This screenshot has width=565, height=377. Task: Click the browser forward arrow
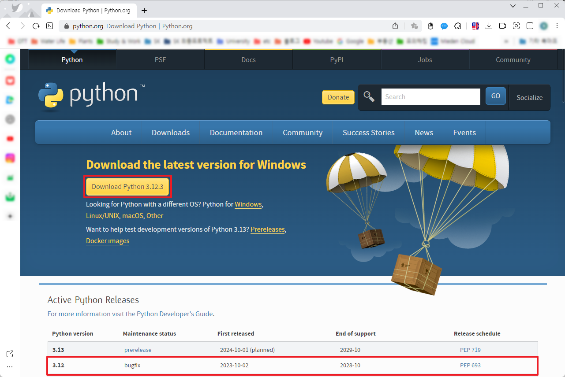tap(22, 26)
